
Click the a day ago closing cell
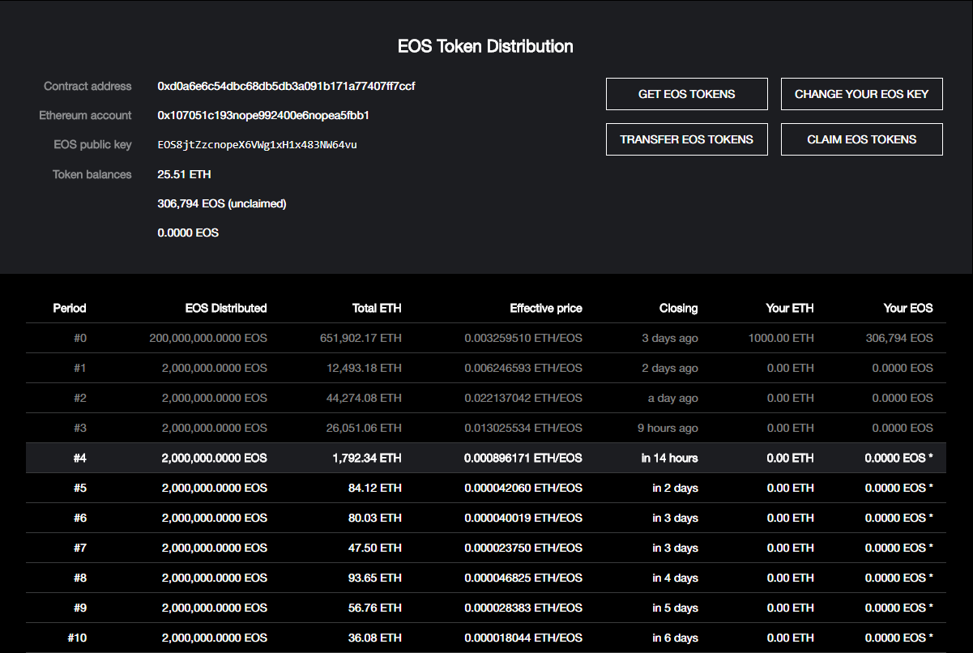[673, 398]
